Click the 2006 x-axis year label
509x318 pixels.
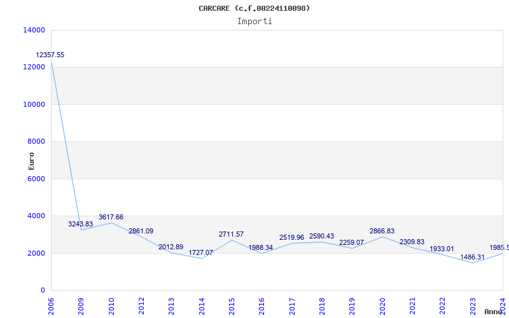pos(51,306)
